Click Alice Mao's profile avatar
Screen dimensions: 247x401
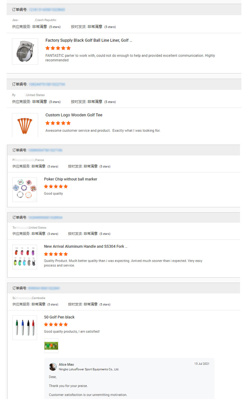[x=52, y=367]
